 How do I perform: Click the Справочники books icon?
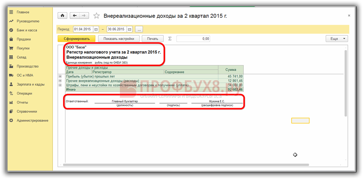[x=11, y=111]
